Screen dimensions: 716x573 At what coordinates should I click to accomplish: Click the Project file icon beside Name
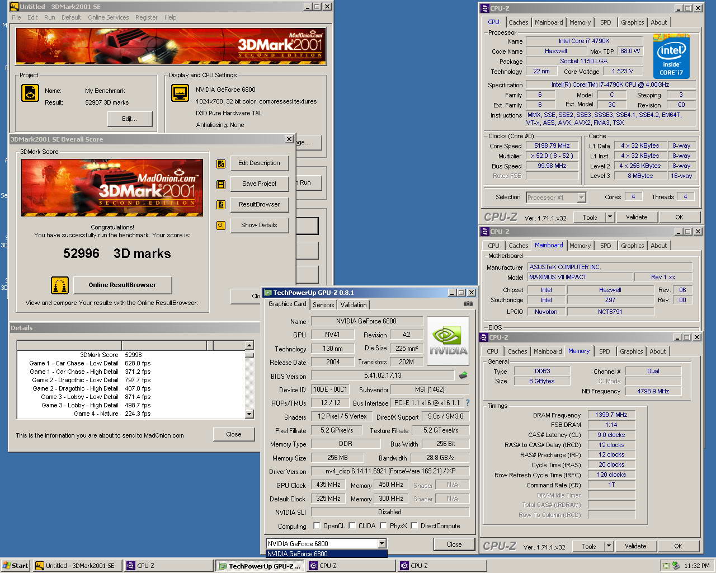pos(30,93)
